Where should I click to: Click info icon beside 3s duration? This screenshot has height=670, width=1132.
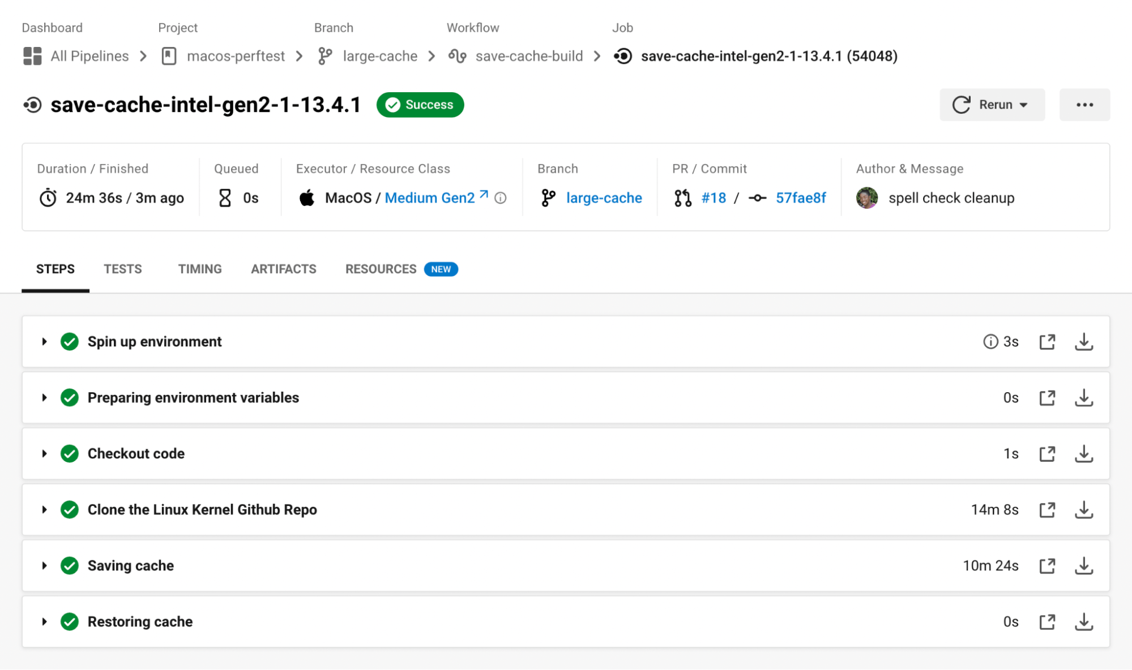pos(990,342)
